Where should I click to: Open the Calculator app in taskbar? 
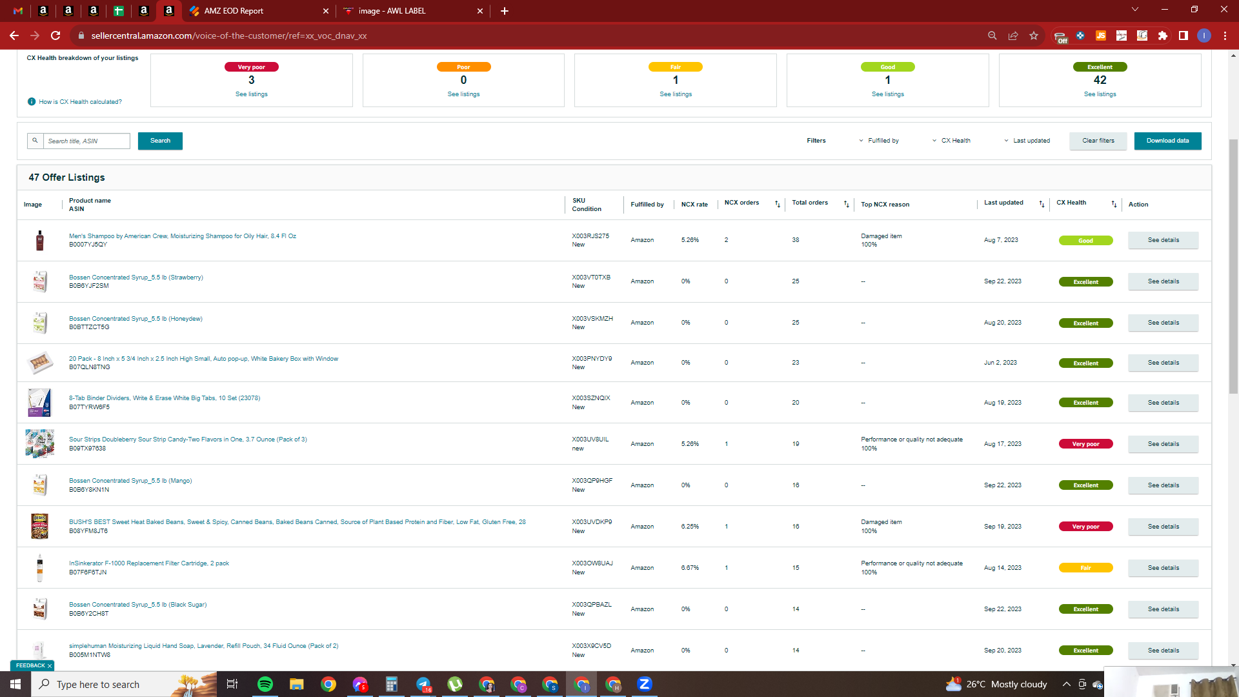pyautogui.click(x=392, y=684)
